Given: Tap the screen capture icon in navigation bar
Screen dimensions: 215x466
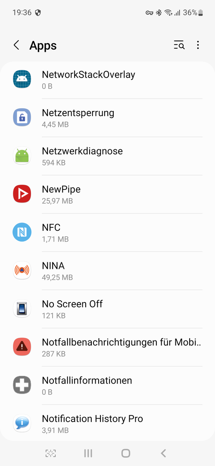Looking at the screenshot, I should (x=51, y=453).
